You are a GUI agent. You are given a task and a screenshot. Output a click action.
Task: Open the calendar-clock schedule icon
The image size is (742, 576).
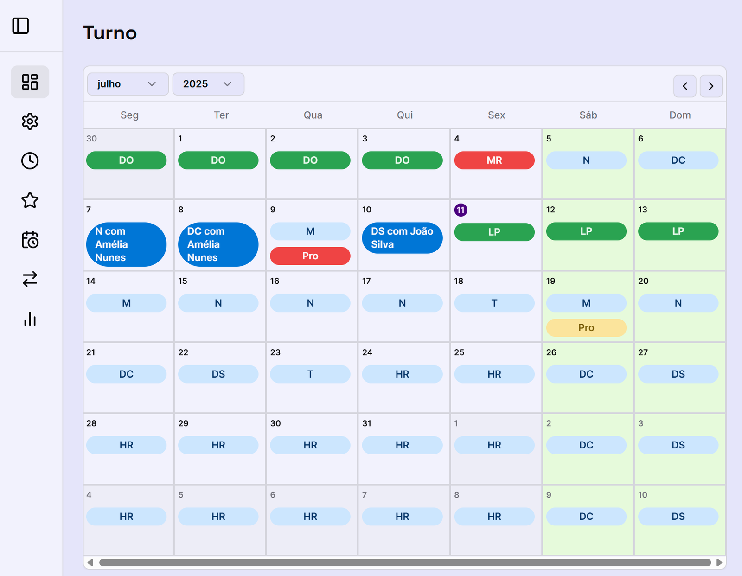(30, 240)
